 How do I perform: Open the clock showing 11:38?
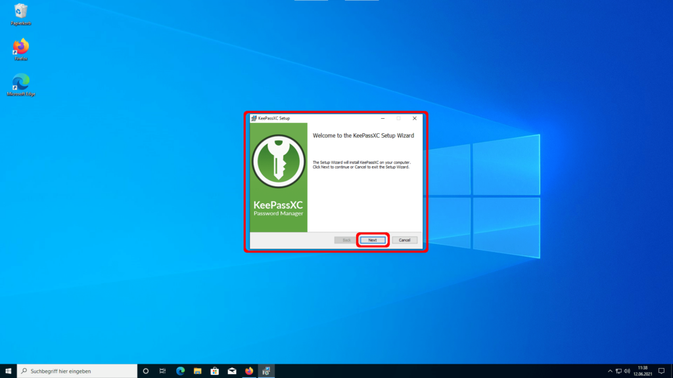click(x=643, y=371)
